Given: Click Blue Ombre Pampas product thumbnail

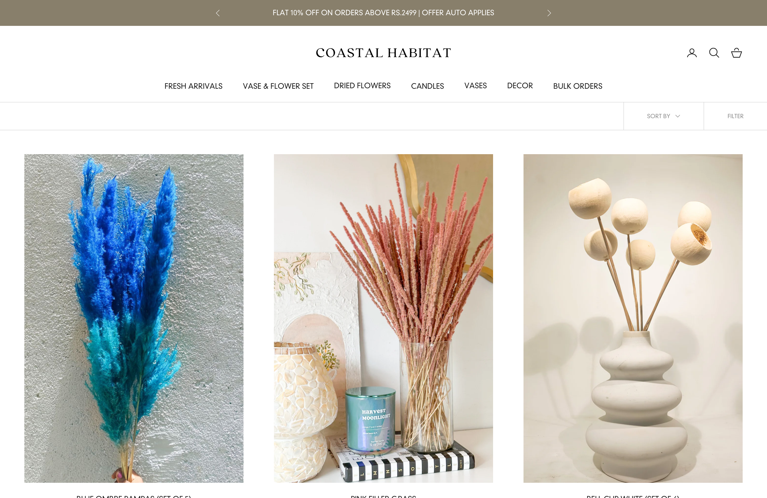Looking at the screenshot, I should tap(134, 318).
